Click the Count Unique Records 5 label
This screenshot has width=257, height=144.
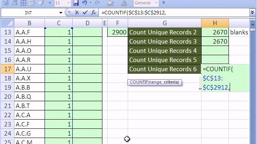[165, 60]
